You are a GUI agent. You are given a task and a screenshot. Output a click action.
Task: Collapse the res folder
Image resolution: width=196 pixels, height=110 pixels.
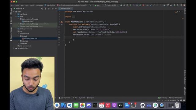click(x=16, y=31)
